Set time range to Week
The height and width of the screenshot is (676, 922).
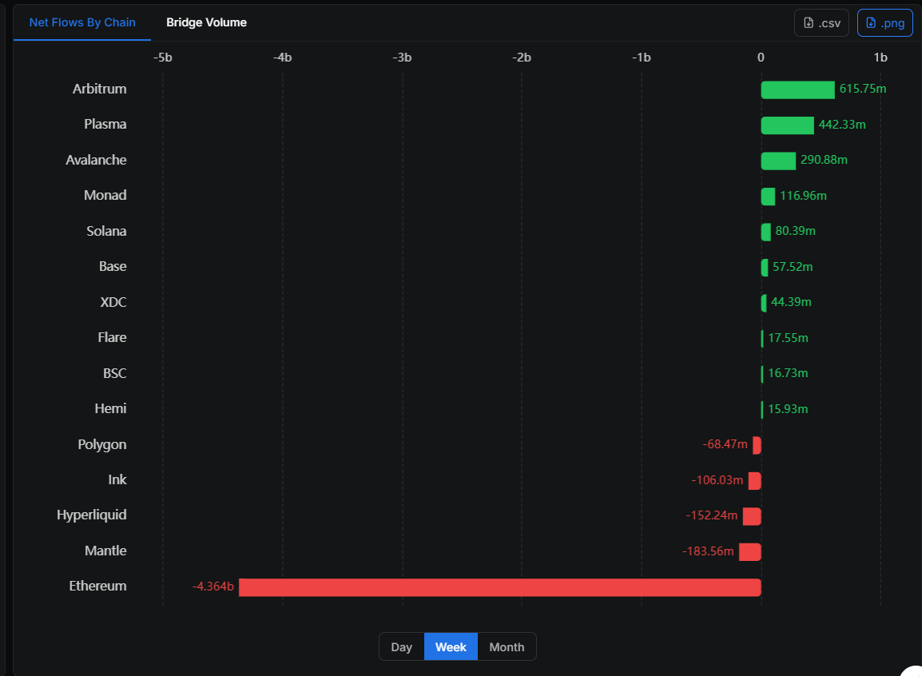(x=451, y=647)
